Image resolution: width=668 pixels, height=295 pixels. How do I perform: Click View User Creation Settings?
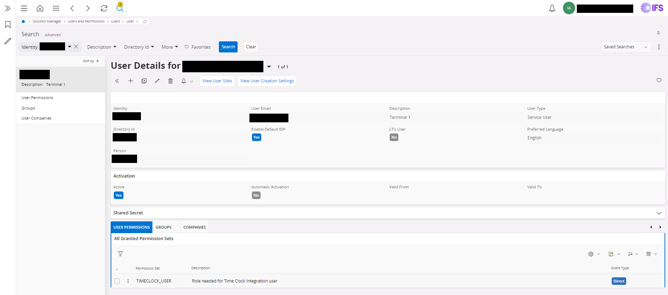coord(267,81)
